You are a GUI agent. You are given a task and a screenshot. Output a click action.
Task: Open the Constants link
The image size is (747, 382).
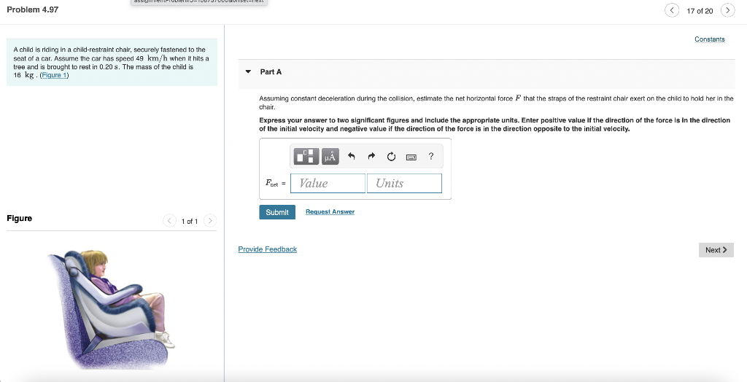point(709,39)
